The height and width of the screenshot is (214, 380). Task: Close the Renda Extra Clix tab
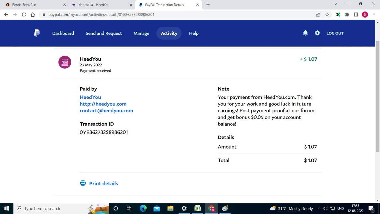pos(64,5)
